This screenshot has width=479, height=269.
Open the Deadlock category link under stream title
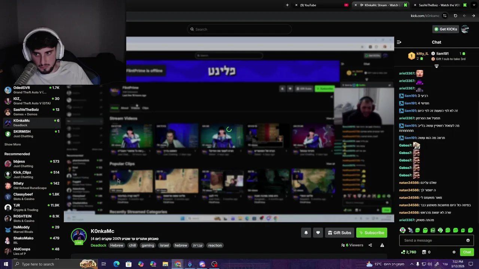point(98,245)
